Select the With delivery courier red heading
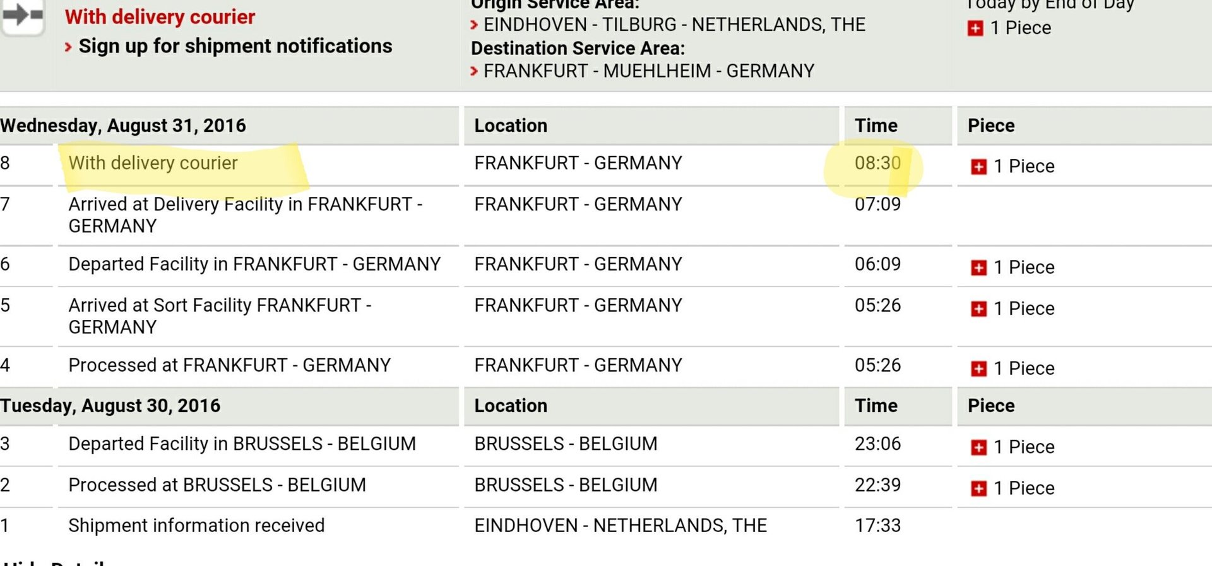The height and width of the screenshot is (566, 1212). pos(160,17)
